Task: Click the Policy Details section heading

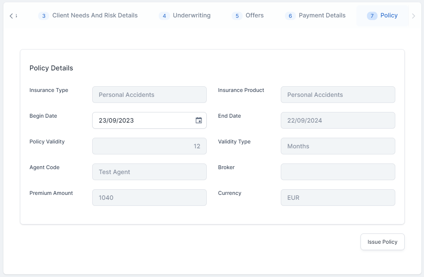Action: click(51, 68)
